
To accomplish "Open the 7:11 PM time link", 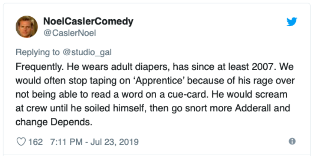I will (x=66, y=142).
